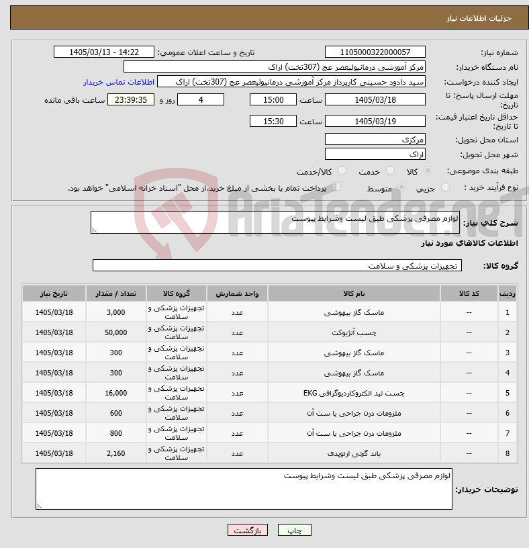Click the باند گچی ارتوپدی item name

tap(354, 453)
